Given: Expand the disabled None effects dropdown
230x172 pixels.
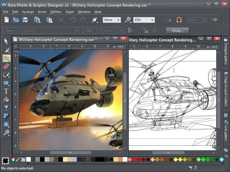Looking at the screenshot, I should [x=51, y=31].
